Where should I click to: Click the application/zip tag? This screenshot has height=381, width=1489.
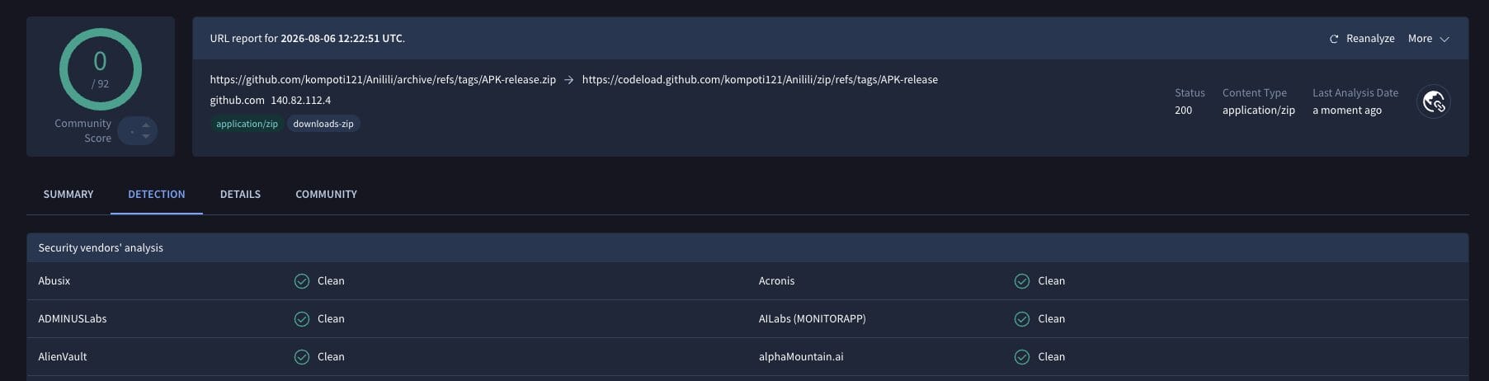pos(247,124)
